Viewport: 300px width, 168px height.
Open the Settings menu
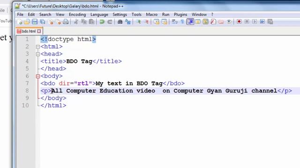point(120,14)
